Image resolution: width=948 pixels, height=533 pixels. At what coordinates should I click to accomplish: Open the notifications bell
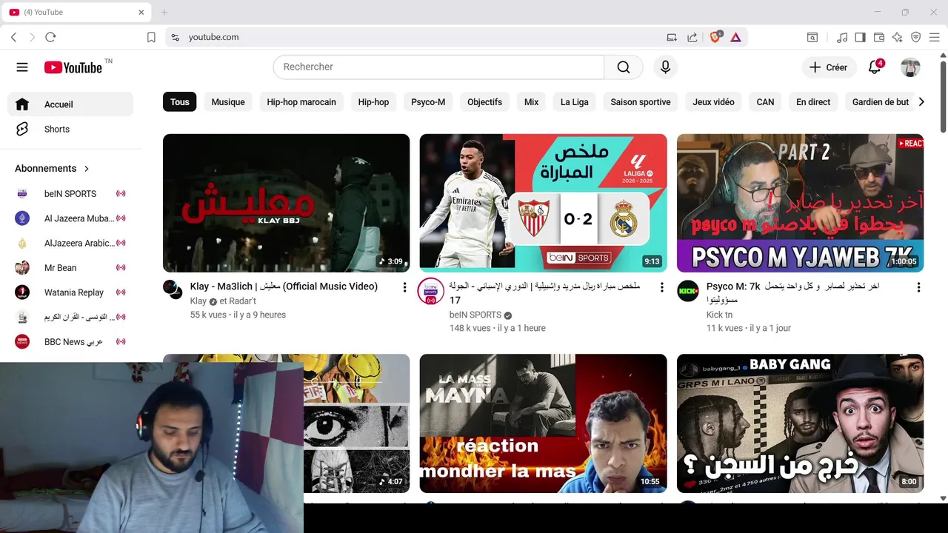coord(875,67)
